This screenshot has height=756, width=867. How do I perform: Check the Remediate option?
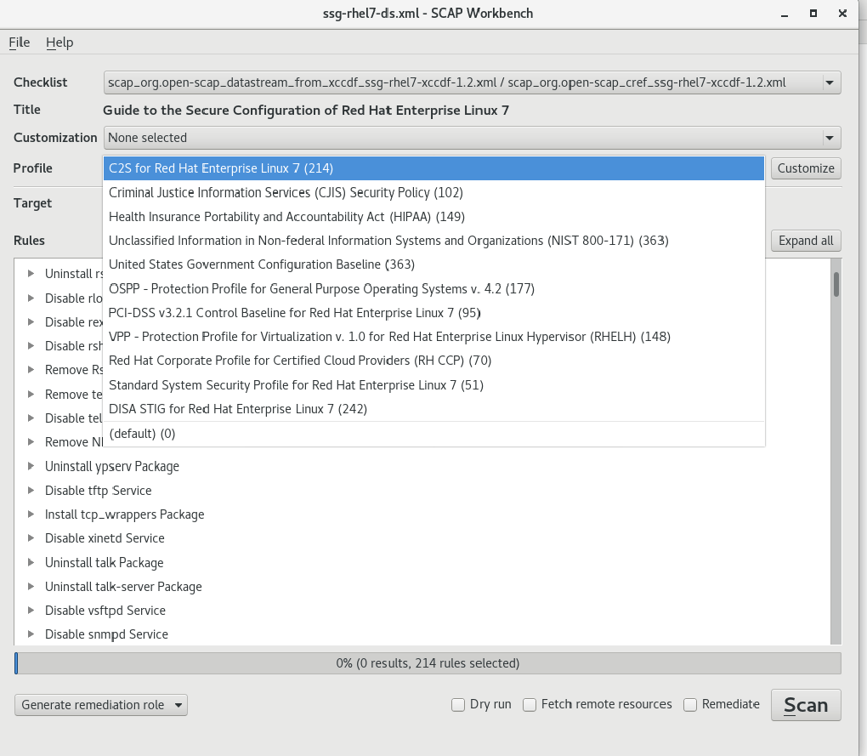coord(690,704)
